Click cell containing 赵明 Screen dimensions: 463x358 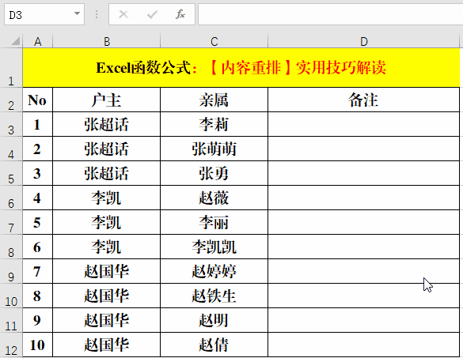coord(214,320)
